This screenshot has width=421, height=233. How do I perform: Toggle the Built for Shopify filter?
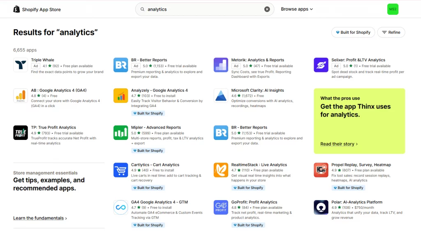coord(353,32)
